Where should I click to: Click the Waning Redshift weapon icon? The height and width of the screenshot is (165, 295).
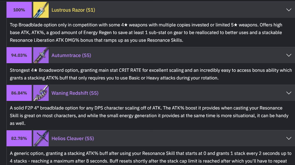41,93
